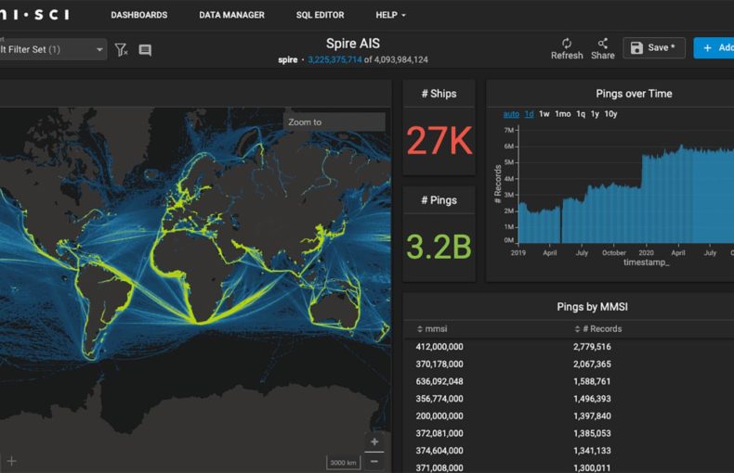The height and width of the screenshot is (473, 734).
Task: Expand the Help menu
Action: tap(390, 15)
